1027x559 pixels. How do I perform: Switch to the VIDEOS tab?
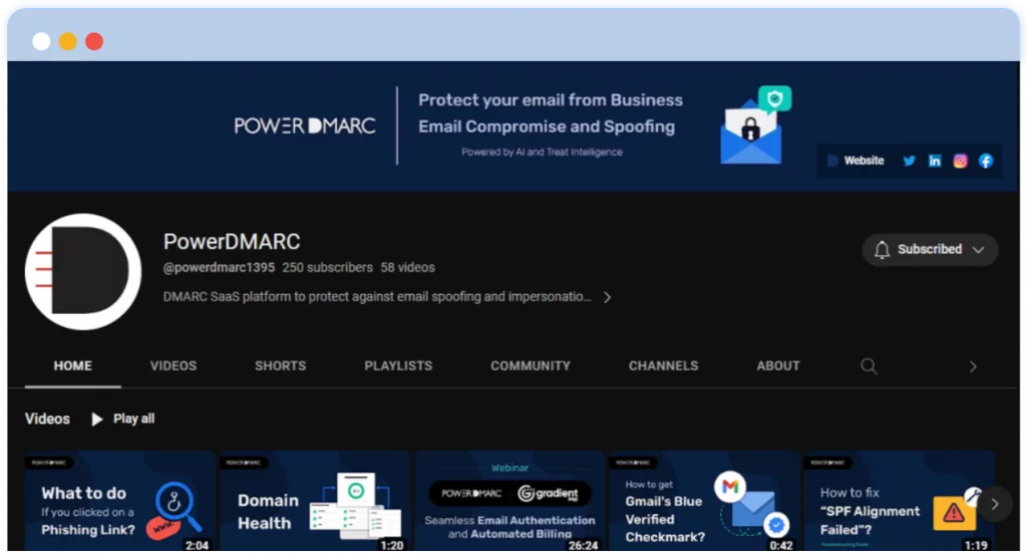tap(172, 366)
